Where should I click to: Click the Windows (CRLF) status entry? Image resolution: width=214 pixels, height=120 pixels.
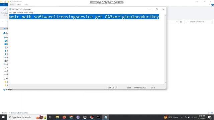click(140, 88)
